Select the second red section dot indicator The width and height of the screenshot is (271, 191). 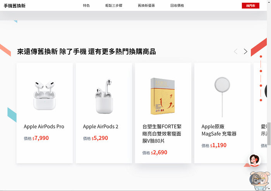coord(261,71)
